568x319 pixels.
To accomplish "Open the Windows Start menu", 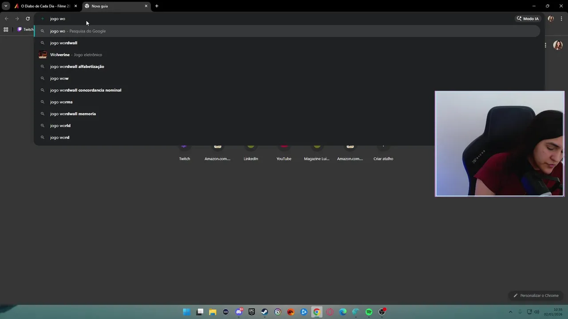I will [x=187, y=312].
